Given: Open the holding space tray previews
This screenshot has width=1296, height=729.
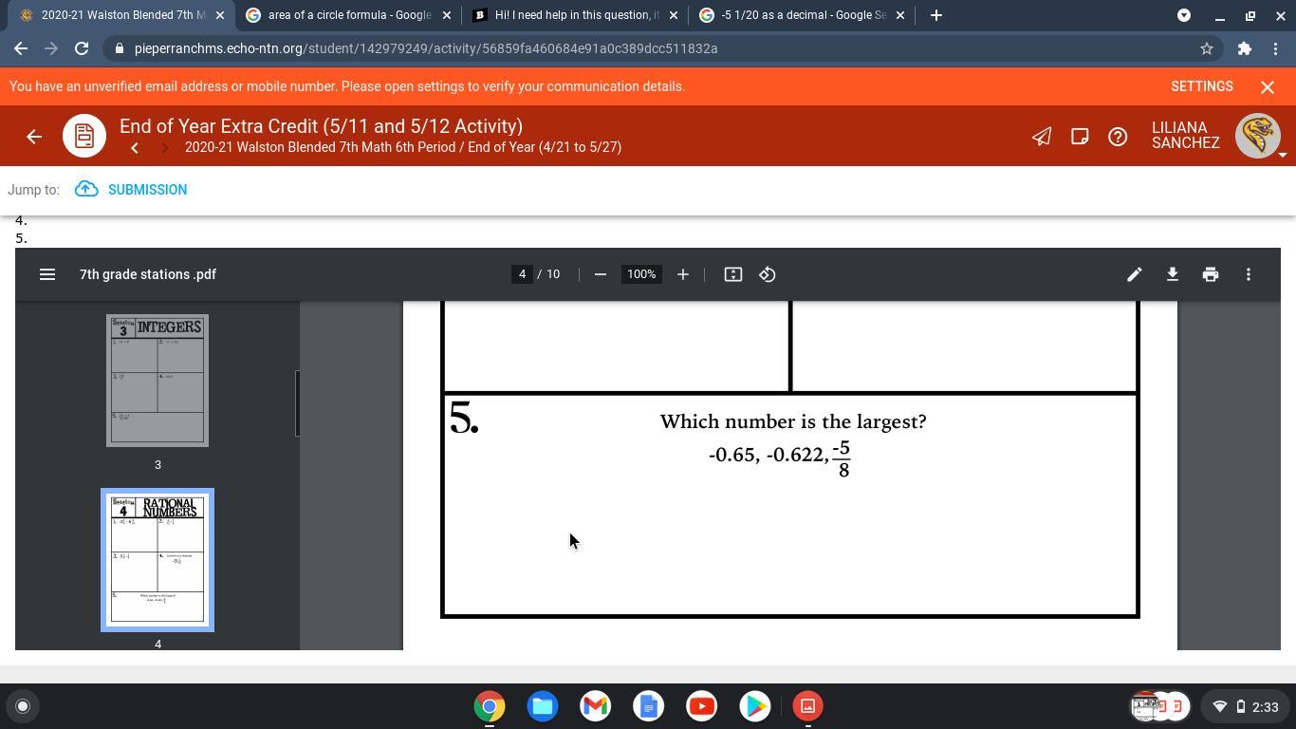Looking at the screenshot, I should (1162, 706).
